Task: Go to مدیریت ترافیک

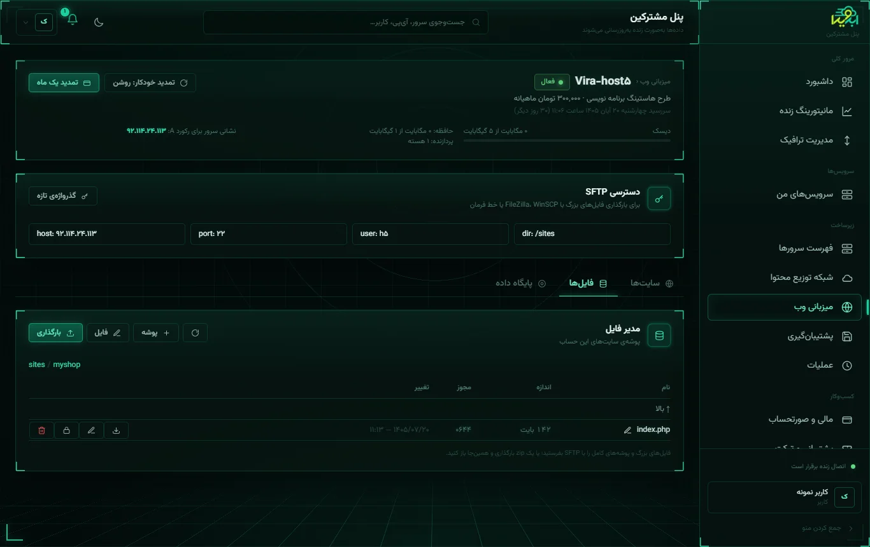Action: [784, 140]
